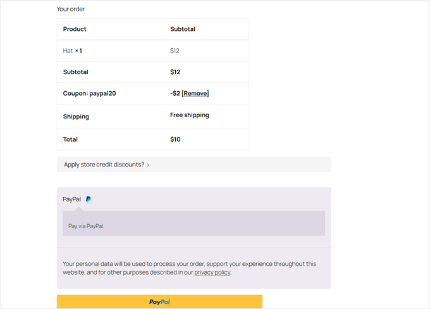This screenshot has height=309, width=430.
Task: Remove the paypal20 coupon
Action: (195, 93)
